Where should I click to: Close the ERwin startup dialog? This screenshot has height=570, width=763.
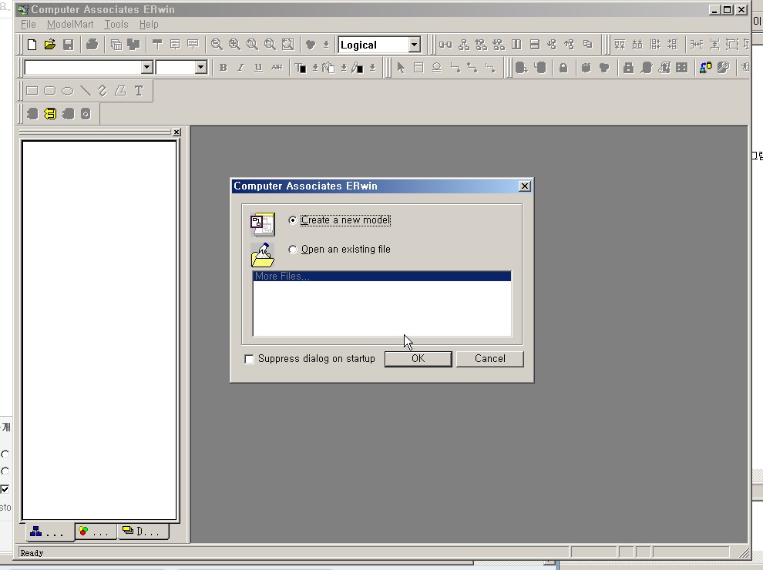[525, 186]
